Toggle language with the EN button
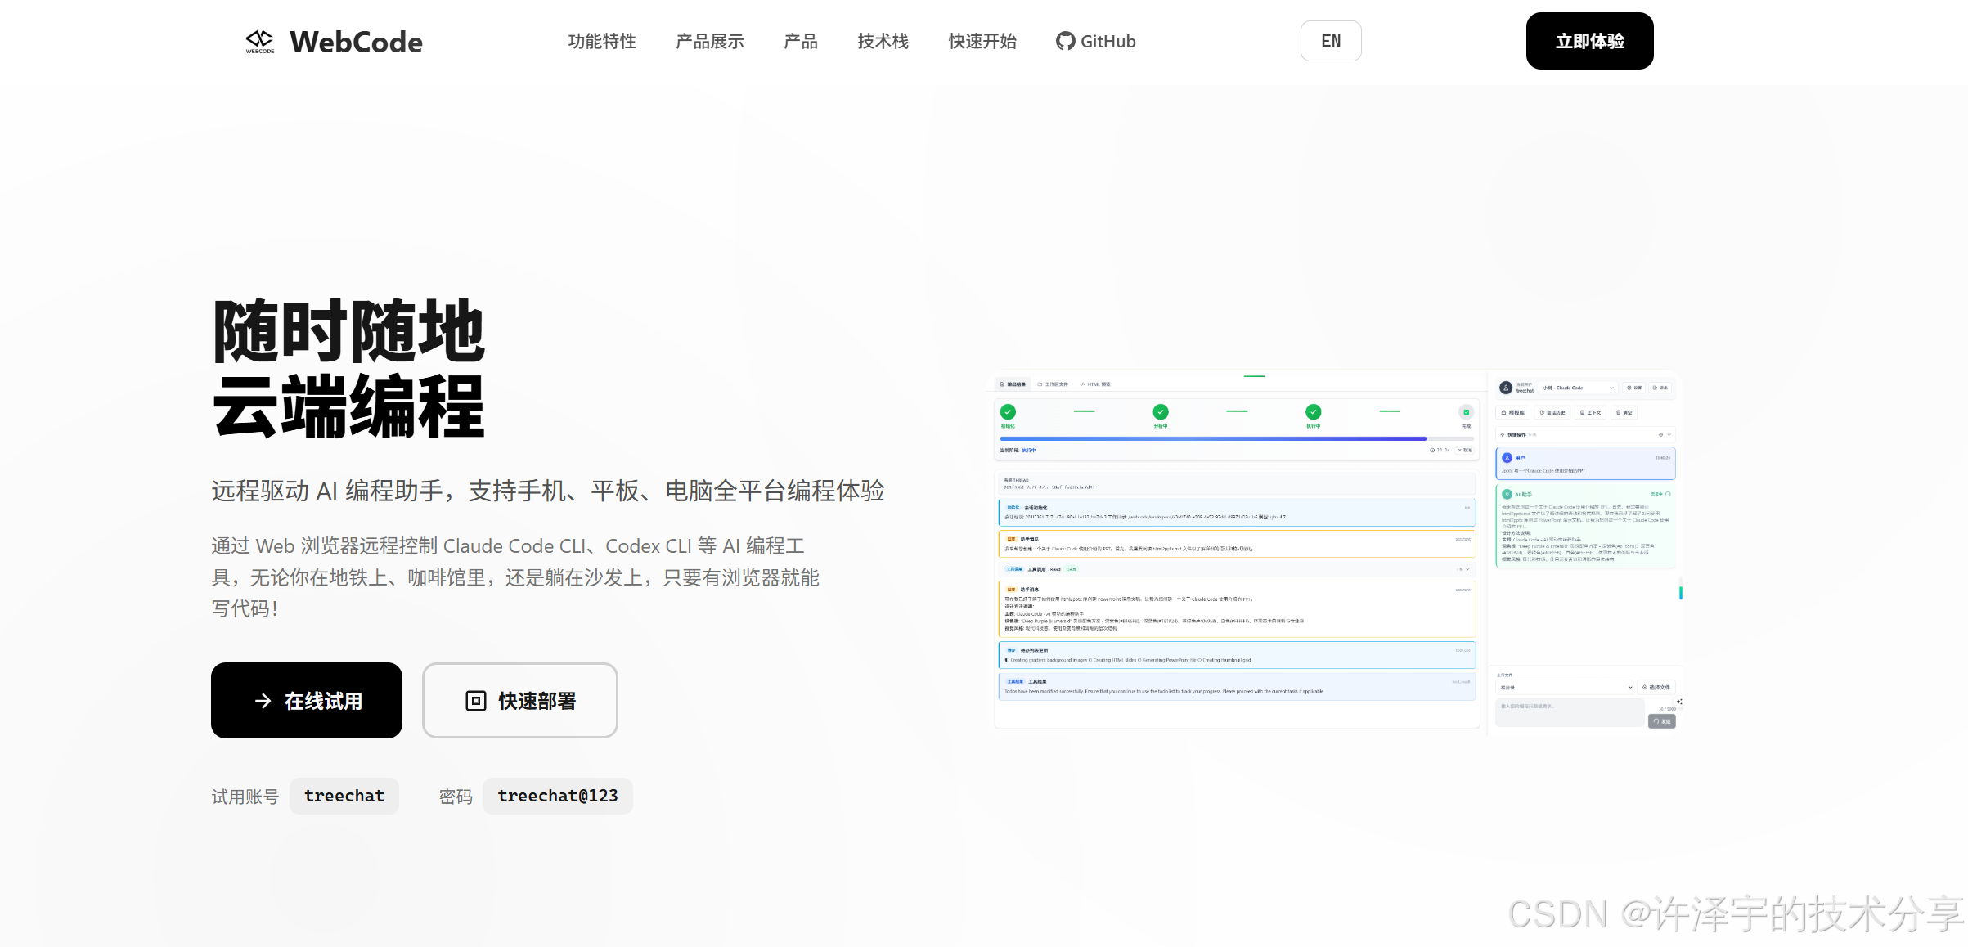1968x947 pixels. click(x=1331, y=41)
